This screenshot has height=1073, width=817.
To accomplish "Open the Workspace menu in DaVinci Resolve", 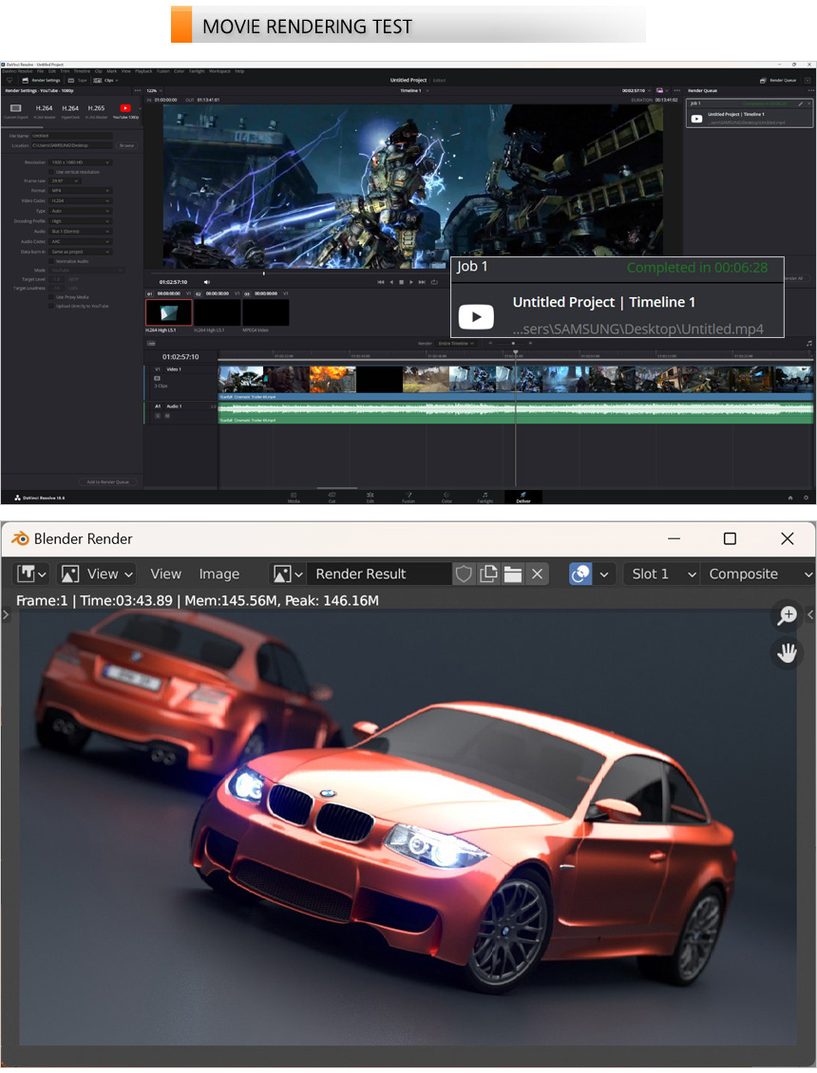I will pyautogui.click(x=219, y=71).
